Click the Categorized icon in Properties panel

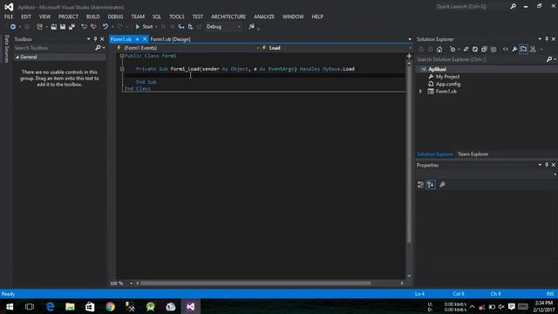[420, 184]
